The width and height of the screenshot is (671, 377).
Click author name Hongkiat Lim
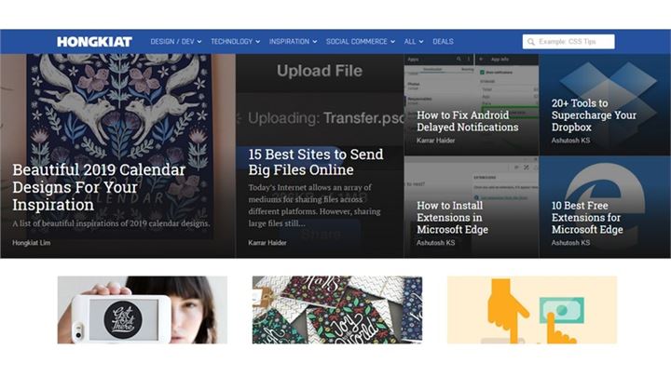tap(34, 243)
